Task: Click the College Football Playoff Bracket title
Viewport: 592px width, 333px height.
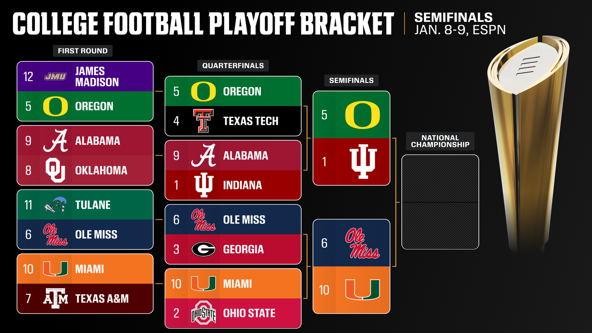Action: pyautogui.click(x=203, y=24)
